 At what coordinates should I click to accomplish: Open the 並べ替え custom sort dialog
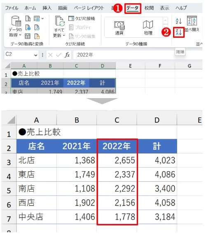[x=192, y=24]
